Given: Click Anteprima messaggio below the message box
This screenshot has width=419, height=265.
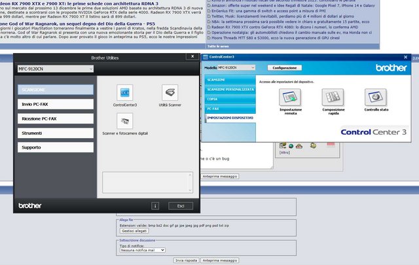Looking at the screenshot, I should (x=220, y=177).
